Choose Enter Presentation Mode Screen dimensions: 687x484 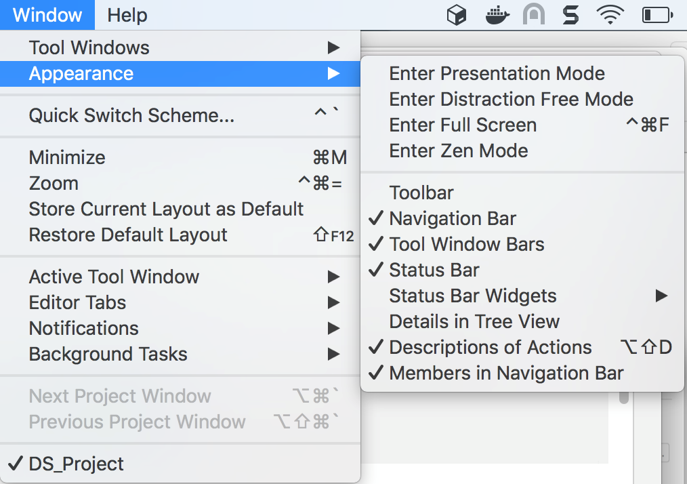point(497,73)
